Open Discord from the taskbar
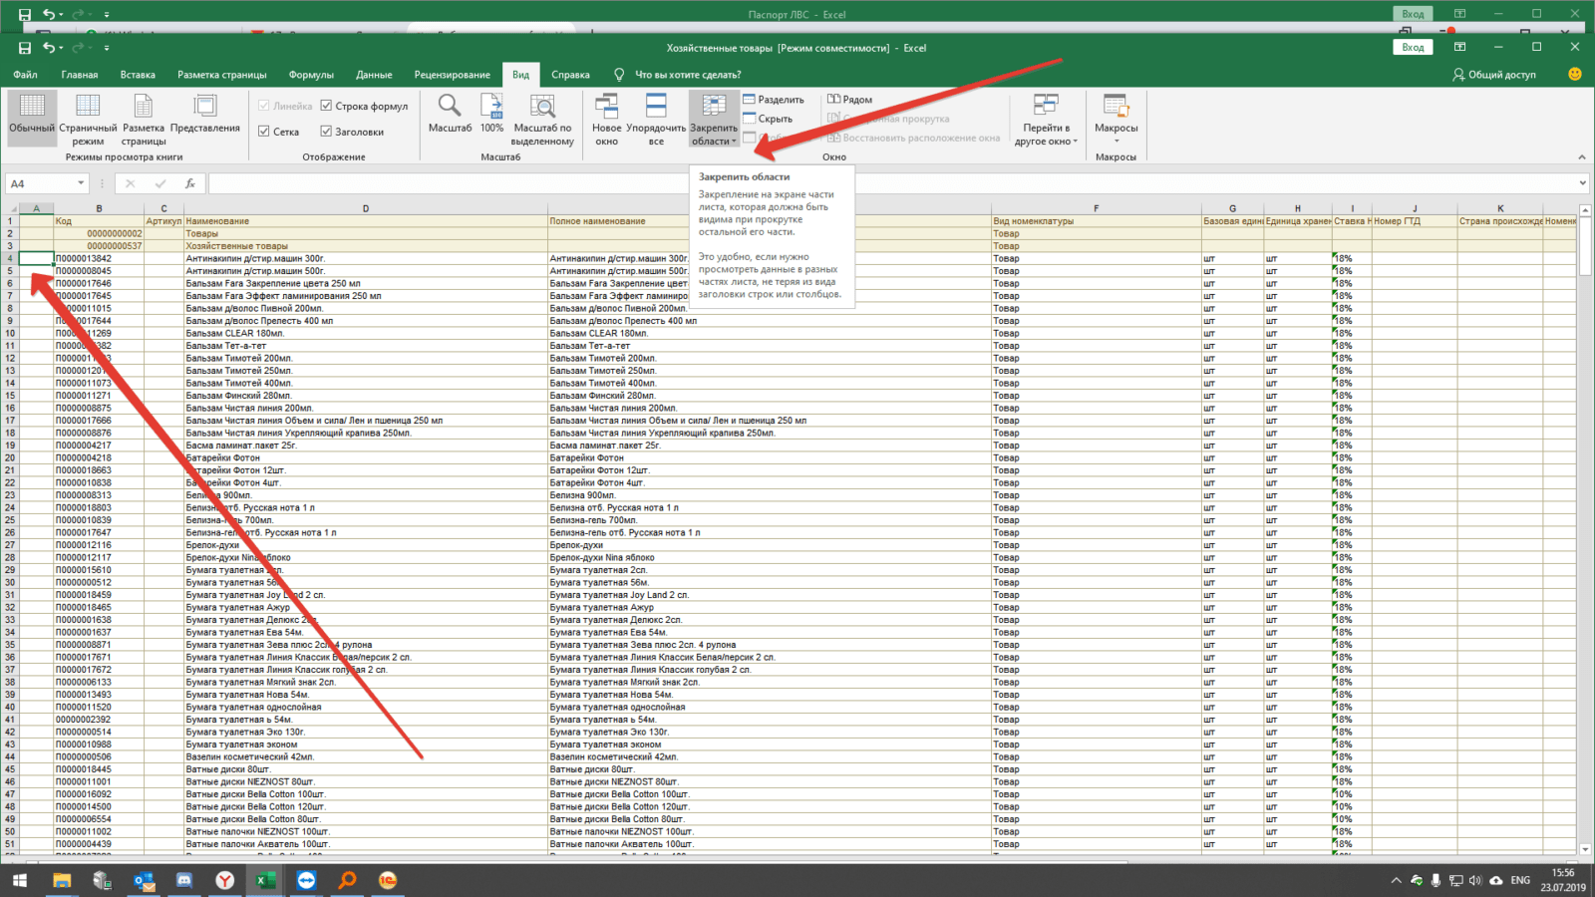Viewport: 1595px width, 897px height. (x=184, y=880)
